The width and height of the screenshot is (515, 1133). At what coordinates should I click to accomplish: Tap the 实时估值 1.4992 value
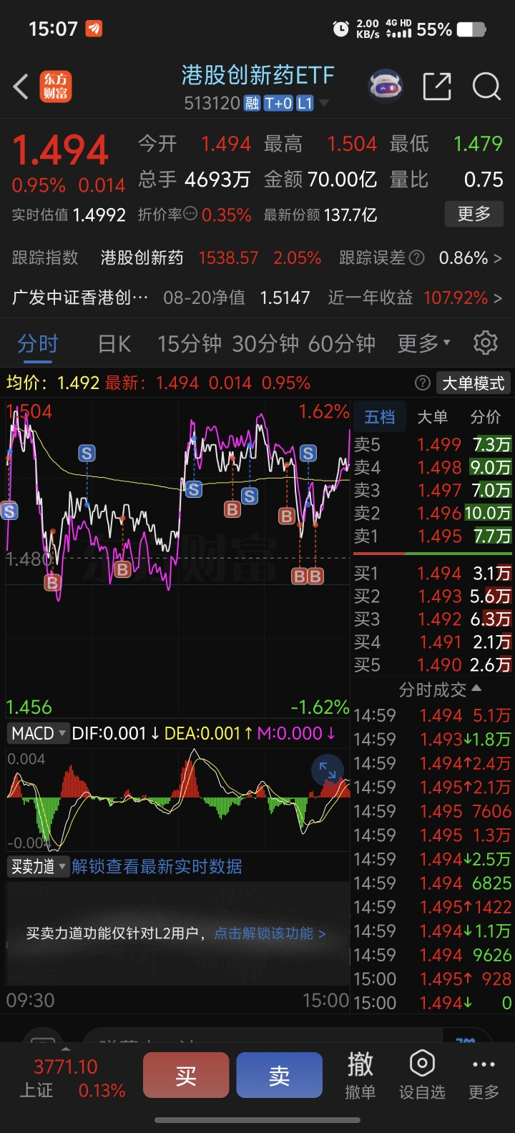(x=99, y=215)
